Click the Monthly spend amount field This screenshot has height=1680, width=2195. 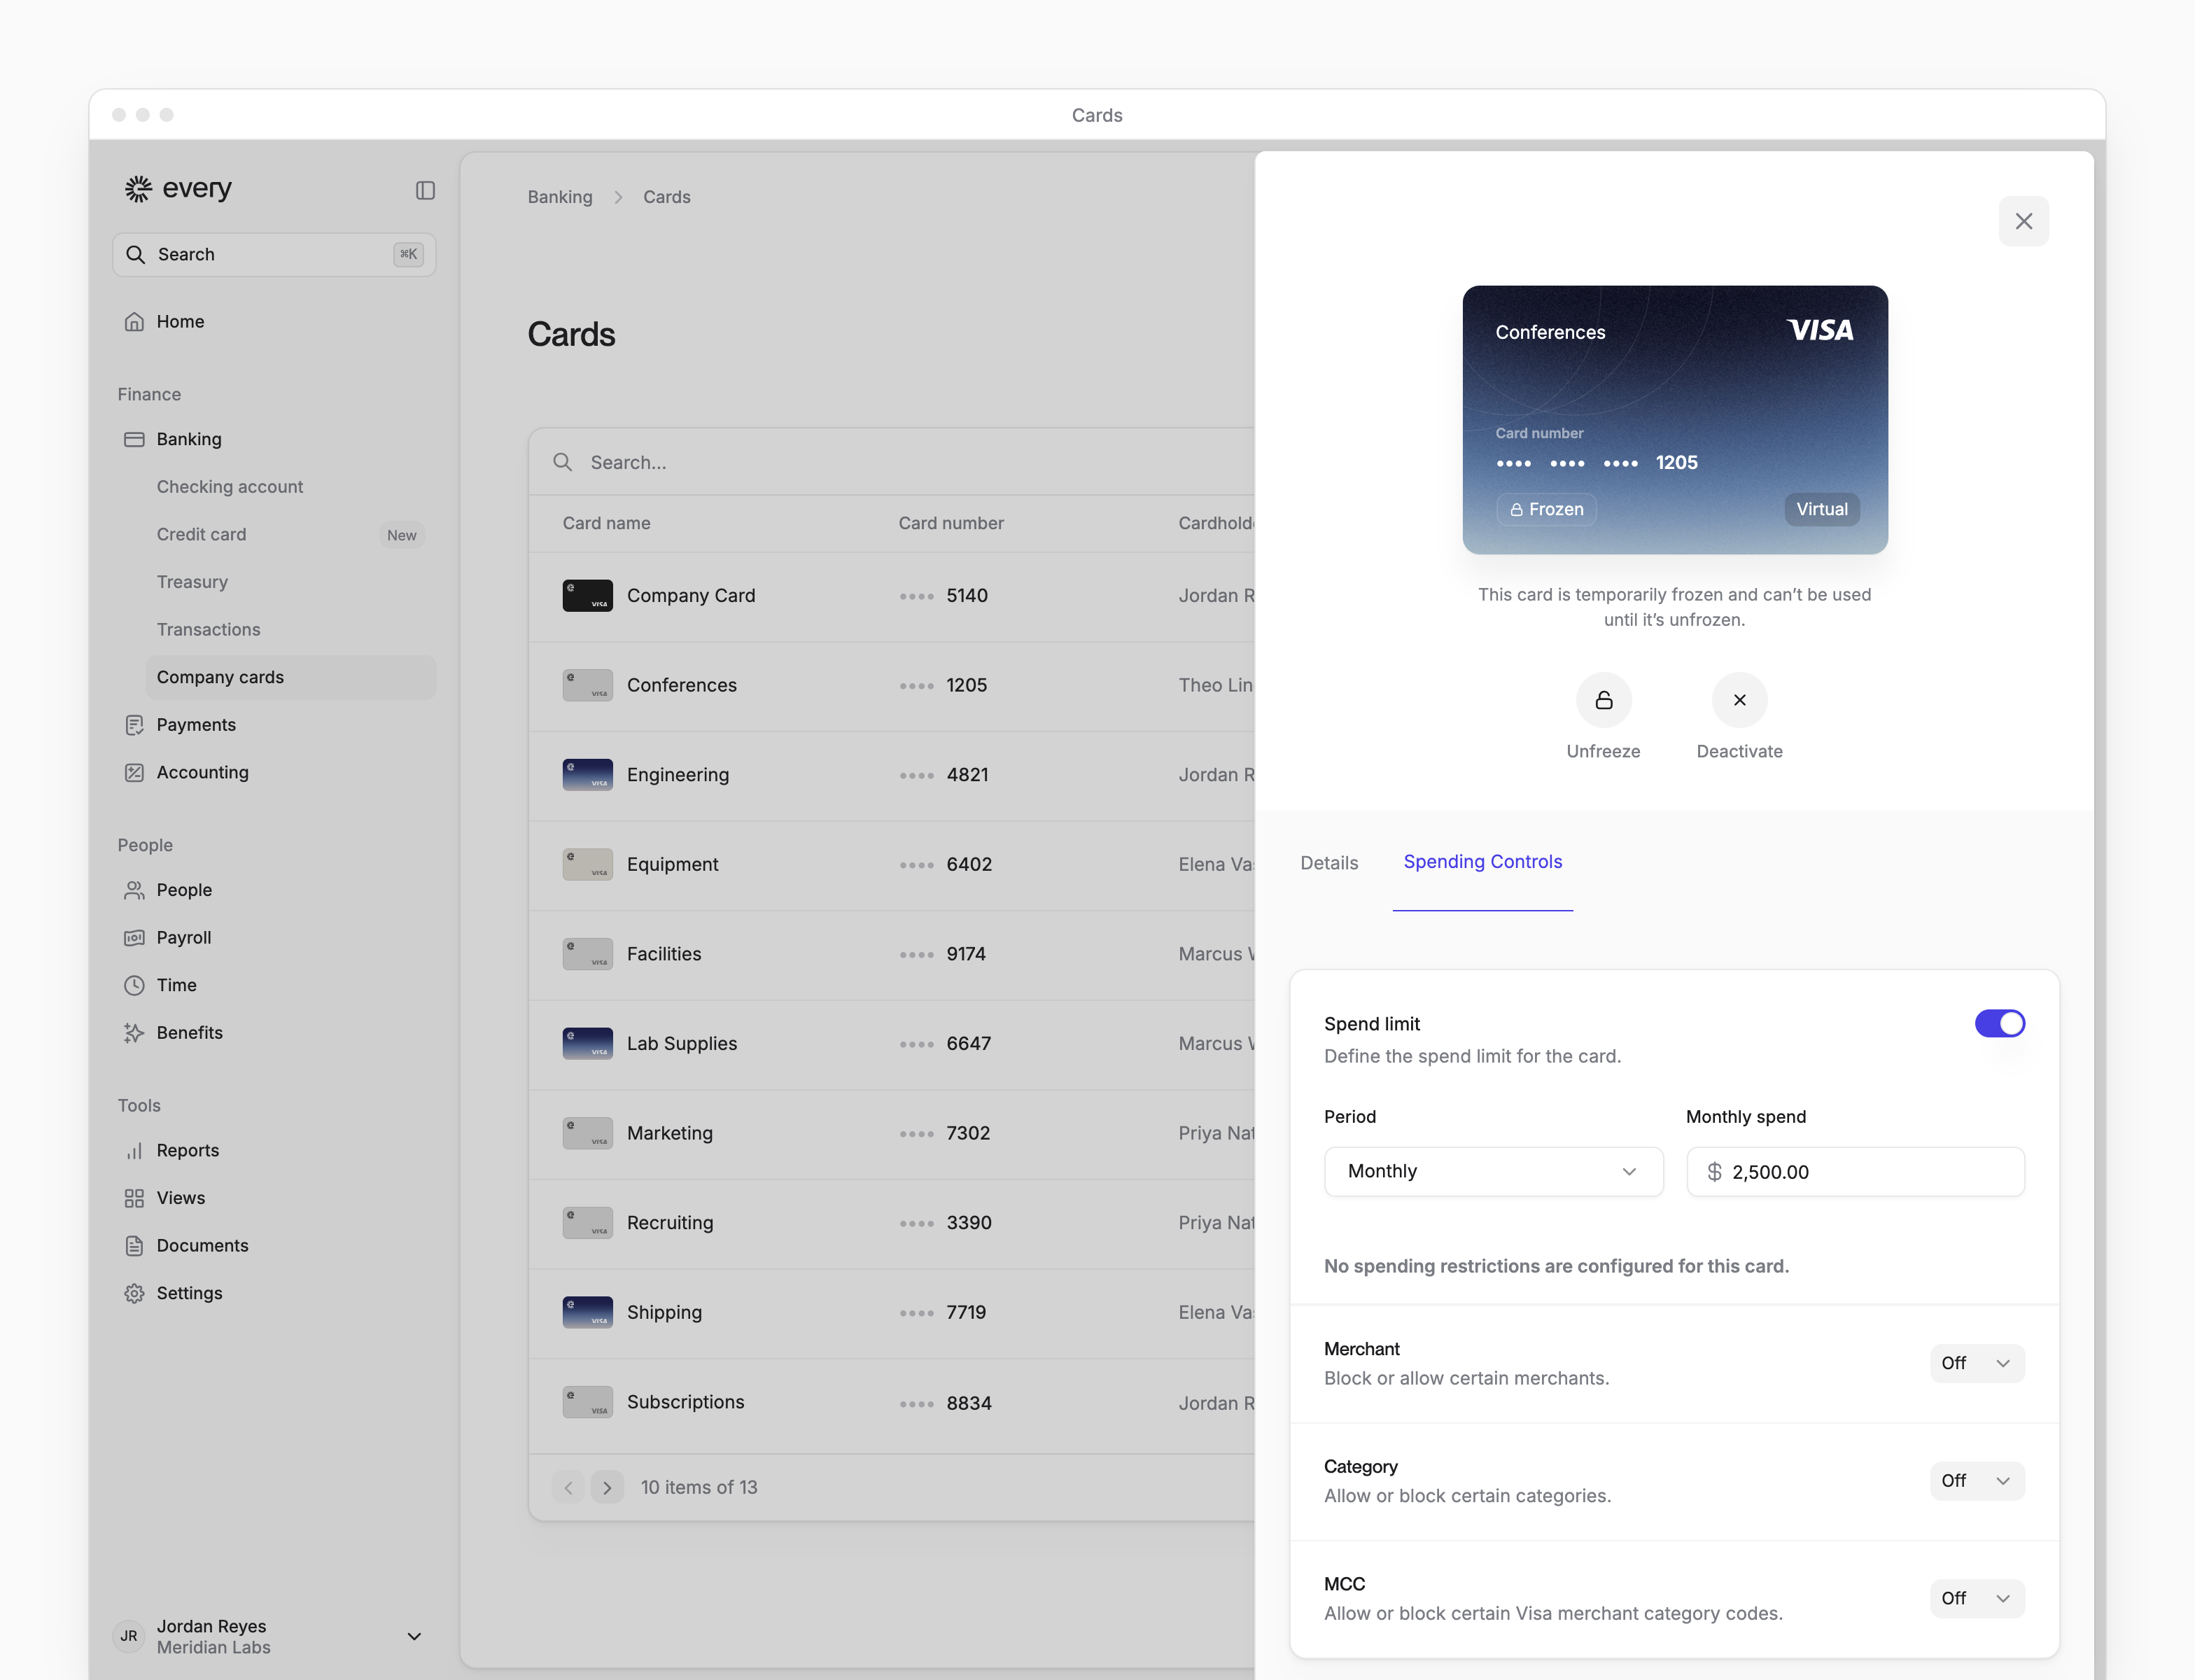[x=1855, y=1171]
